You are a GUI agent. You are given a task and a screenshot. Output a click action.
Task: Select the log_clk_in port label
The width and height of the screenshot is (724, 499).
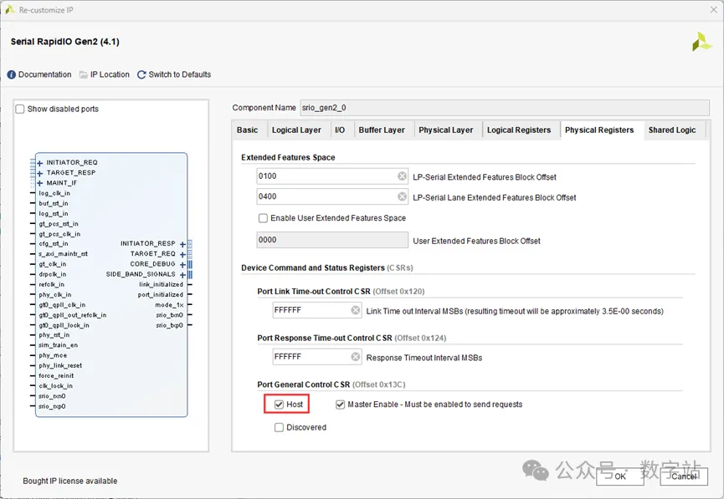[54, 193]
